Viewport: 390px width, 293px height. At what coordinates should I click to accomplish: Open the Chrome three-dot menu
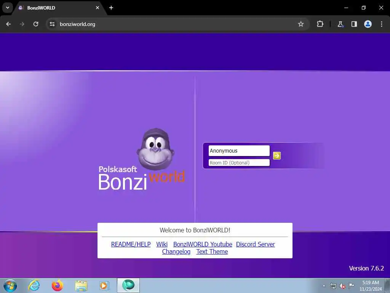[x=382, y=24]
